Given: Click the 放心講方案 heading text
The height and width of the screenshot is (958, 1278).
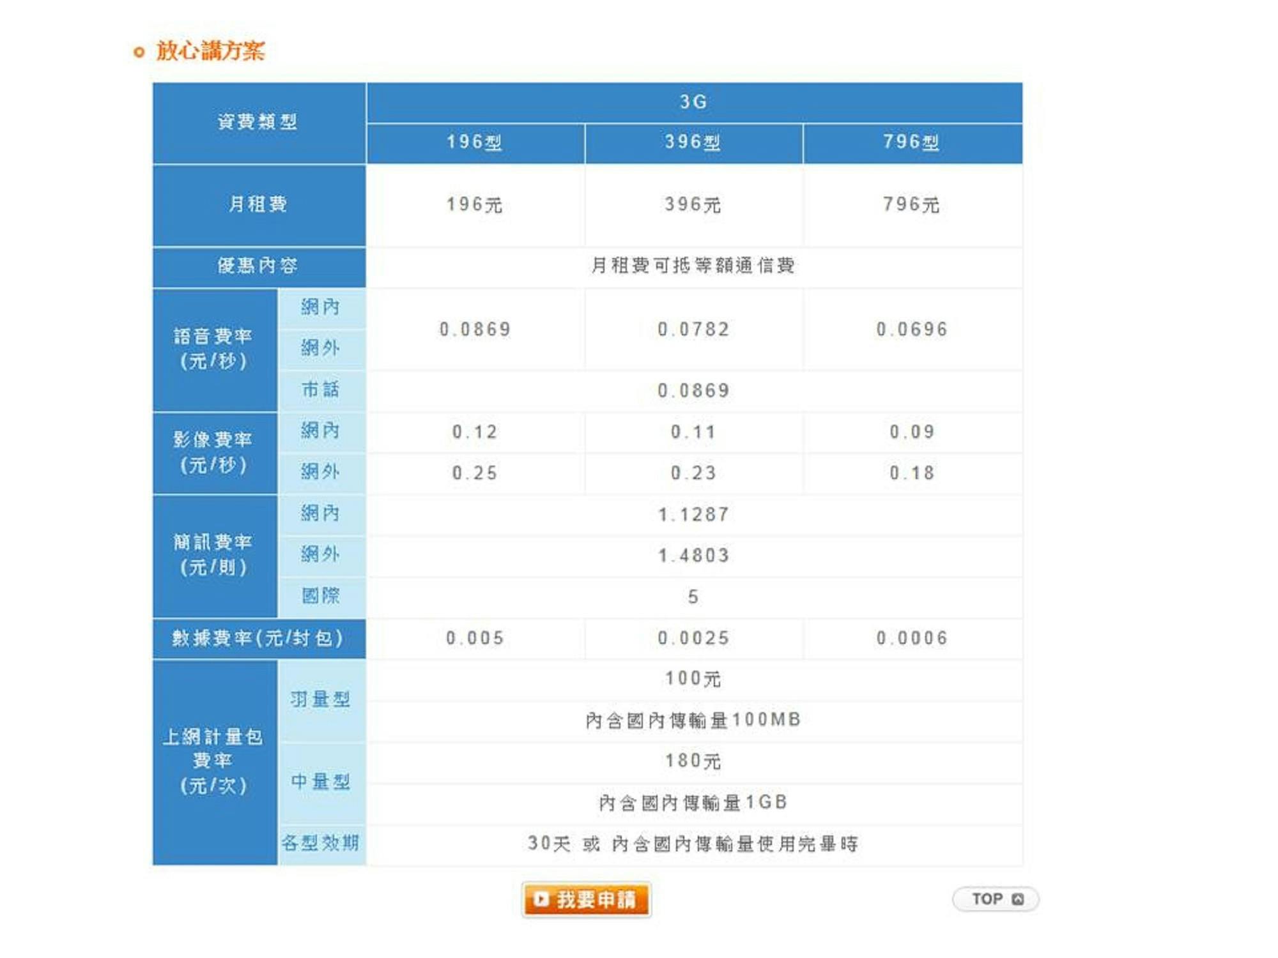Looking at the screenshot, I should click(x=211, y=50).
